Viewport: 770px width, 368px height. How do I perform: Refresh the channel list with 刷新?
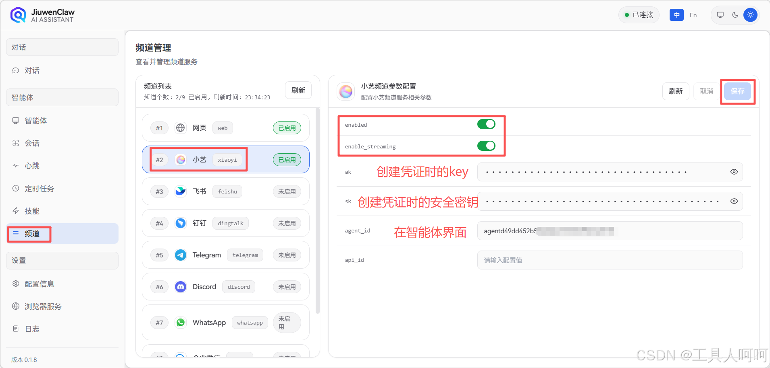298,90
